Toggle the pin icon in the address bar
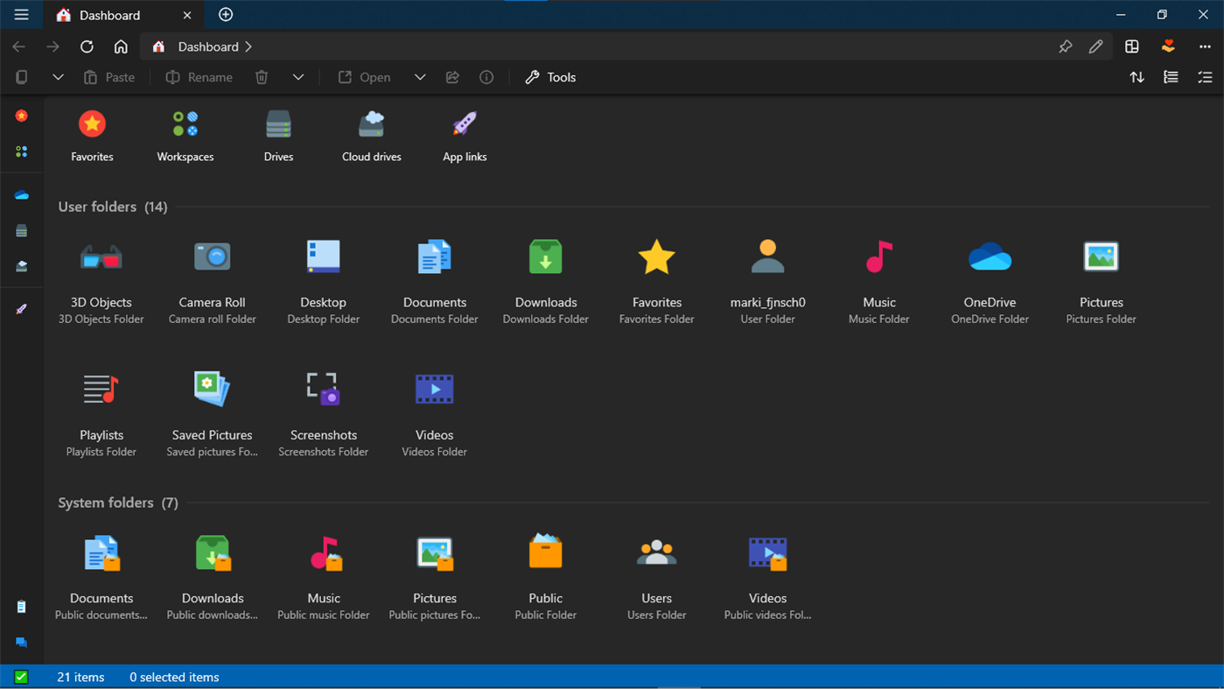 1065,46
